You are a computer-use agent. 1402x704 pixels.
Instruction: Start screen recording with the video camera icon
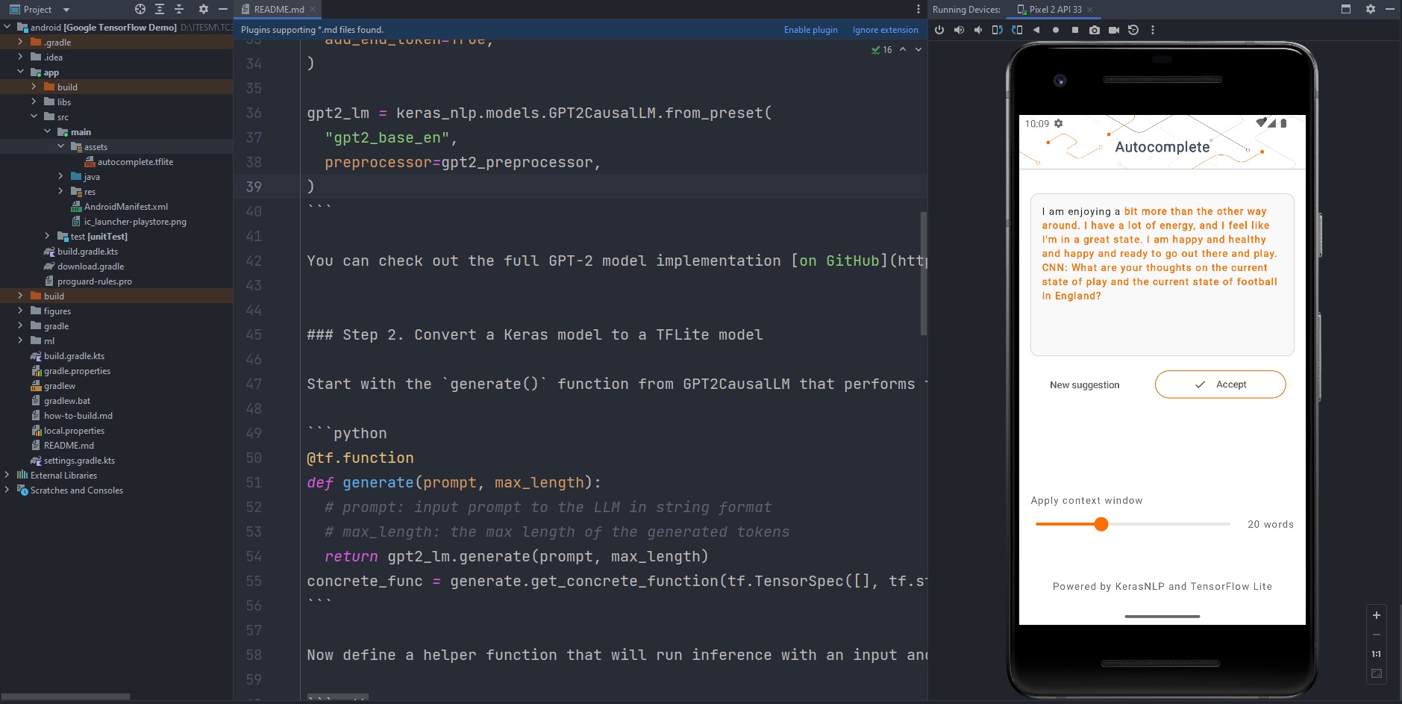tap(1113, 30)
